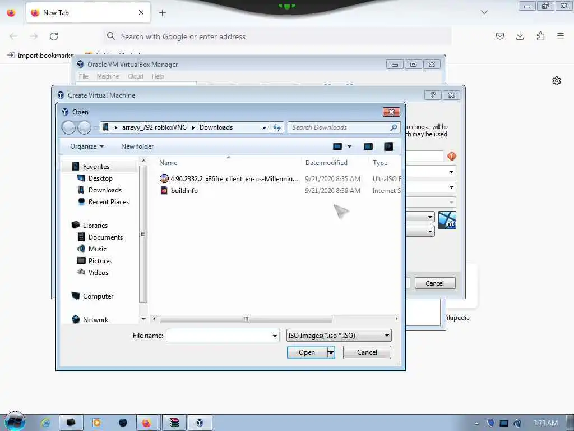Click the Firefox reload button
Screen dimensions: 574x431
point(54,36)
